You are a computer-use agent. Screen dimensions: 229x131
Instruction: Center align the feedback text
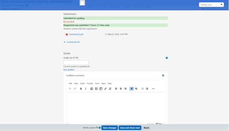point(121,89)
